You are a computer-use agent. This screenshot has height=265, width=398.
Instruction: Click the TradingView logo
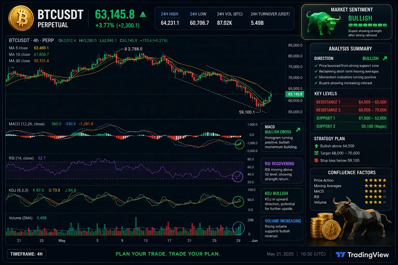coord(362,255)
